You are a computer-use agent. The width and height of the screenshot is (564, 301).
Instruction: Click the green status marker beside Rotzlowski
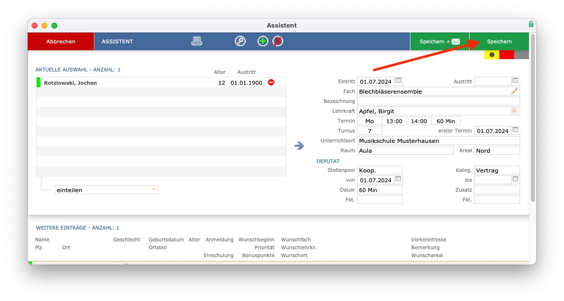pyautogui.click(x=39, y=82)
